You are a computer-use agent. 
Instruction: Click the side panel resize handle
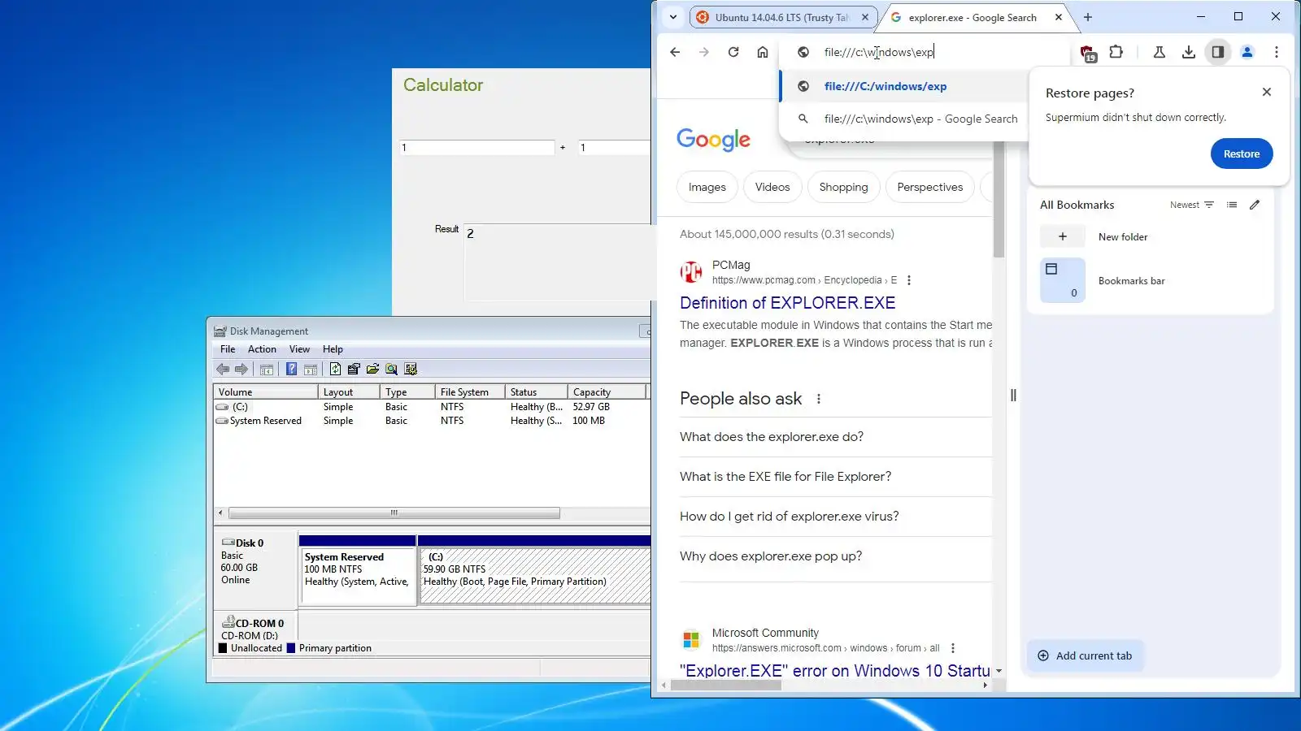pyautogui.click(x=1013, y=396)
